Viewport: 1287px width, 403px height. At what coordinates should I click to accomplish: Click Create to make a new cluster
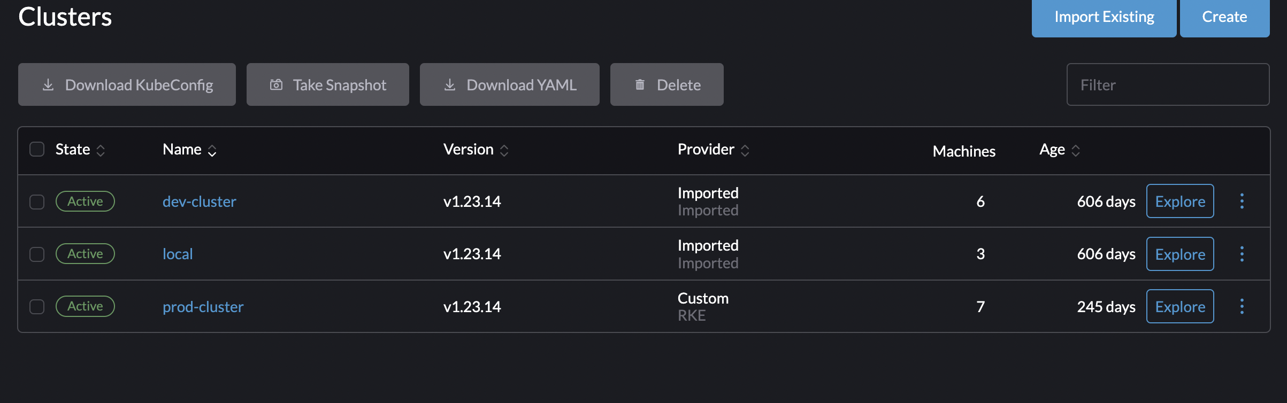pos(1224,17)
